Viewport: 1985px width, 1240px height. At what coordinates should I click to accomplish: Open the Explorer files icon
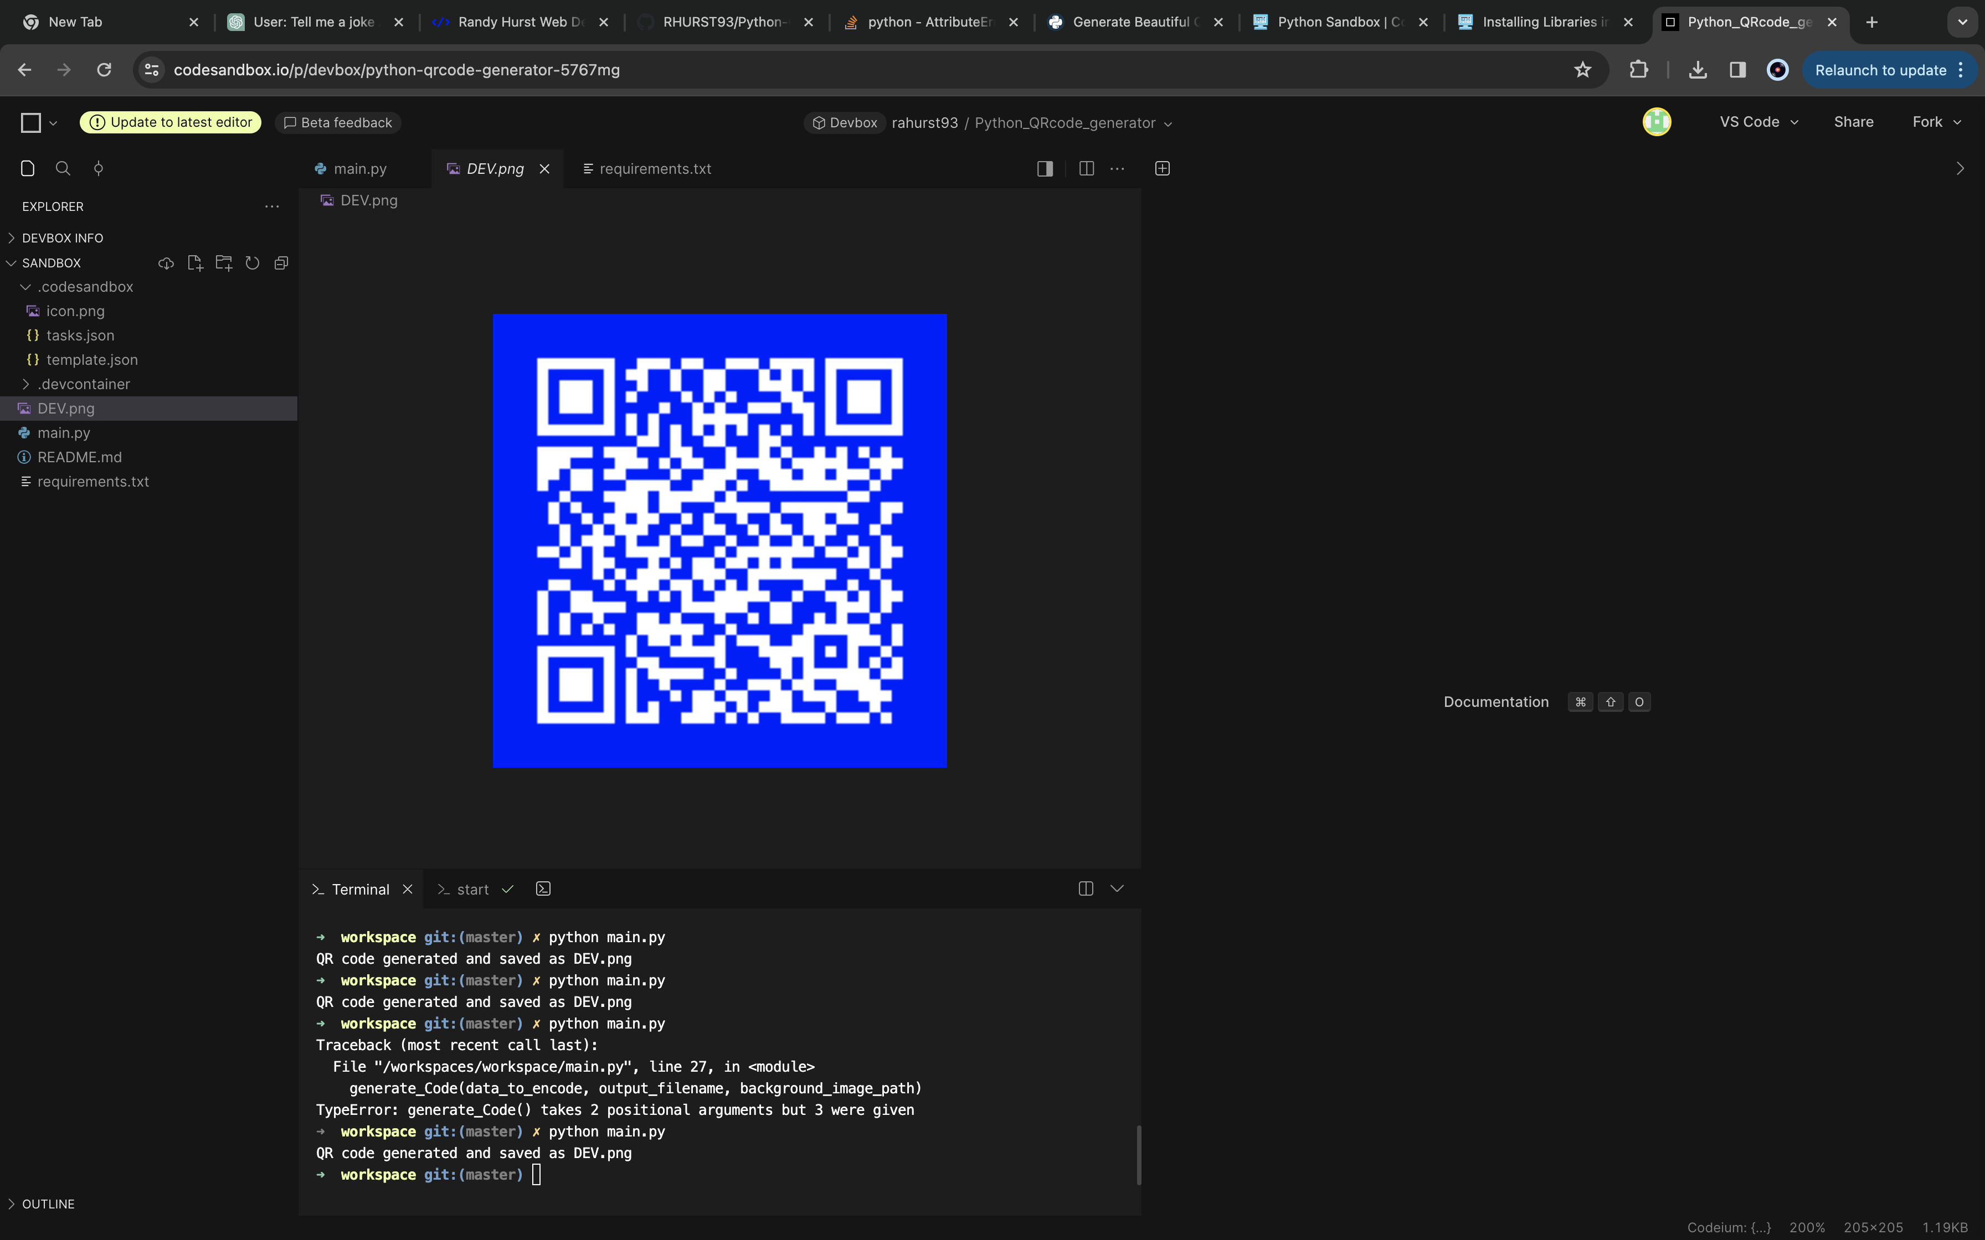click(27, 168)
